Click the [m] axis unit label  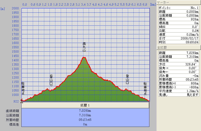pyautogui.click(x=3, y=9)
